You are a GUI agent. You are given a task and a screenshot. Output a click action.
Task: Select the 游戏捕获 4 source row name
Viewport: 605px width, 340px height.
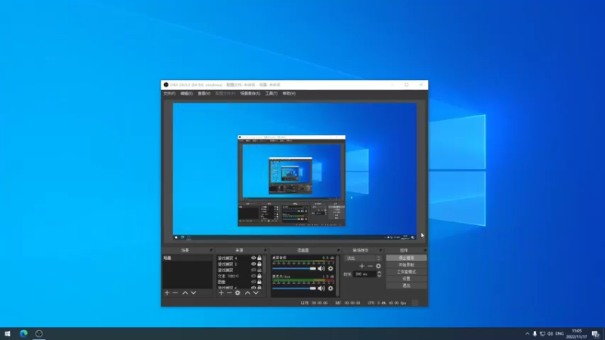point(228,258)
